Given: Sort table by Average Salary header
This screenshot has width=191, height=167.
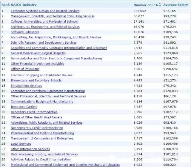Looking at the screenshot, I should click(x=175, y=5).
